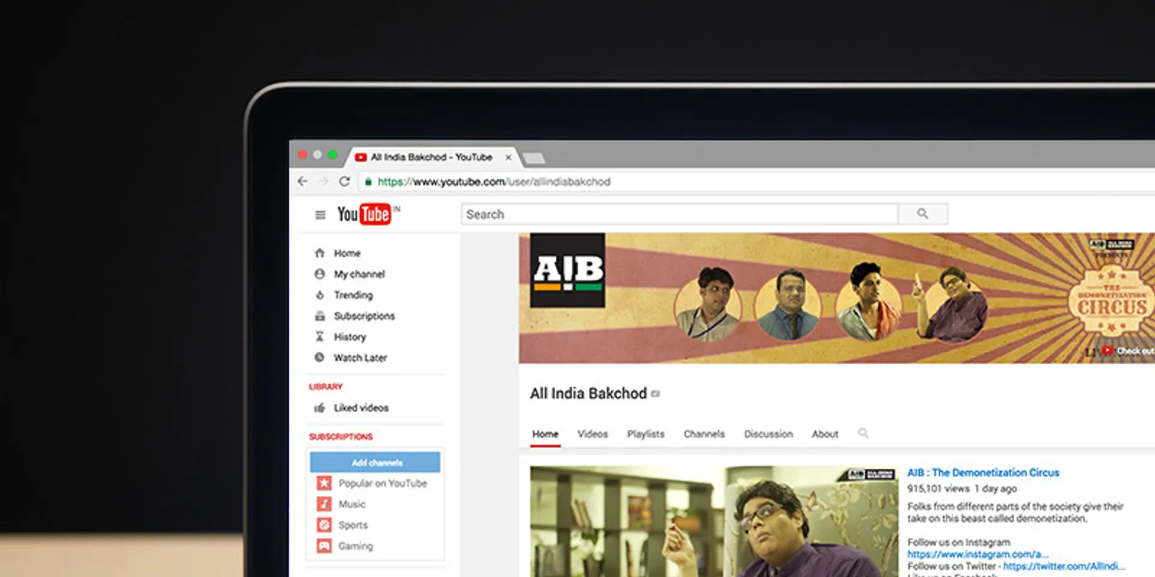Open the About tab
Screen dimensions: 1155x577
click(825, 434)
